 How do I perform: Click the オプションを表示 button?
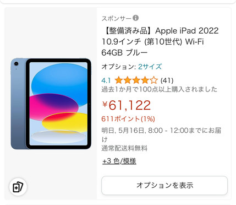click(x=164, y=185)
